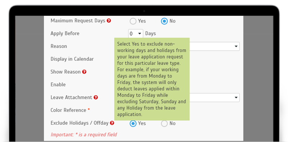Select Yes for Maximum Request Days
This screenshot has width=288, height=142.
click(x=133, y=21)
